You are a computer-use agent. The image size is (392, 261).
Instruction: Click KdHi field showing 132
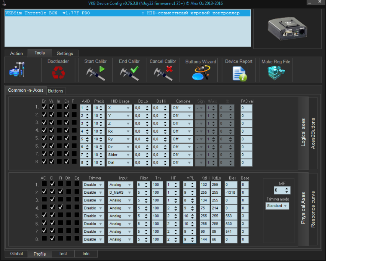[x=204, y=185]
